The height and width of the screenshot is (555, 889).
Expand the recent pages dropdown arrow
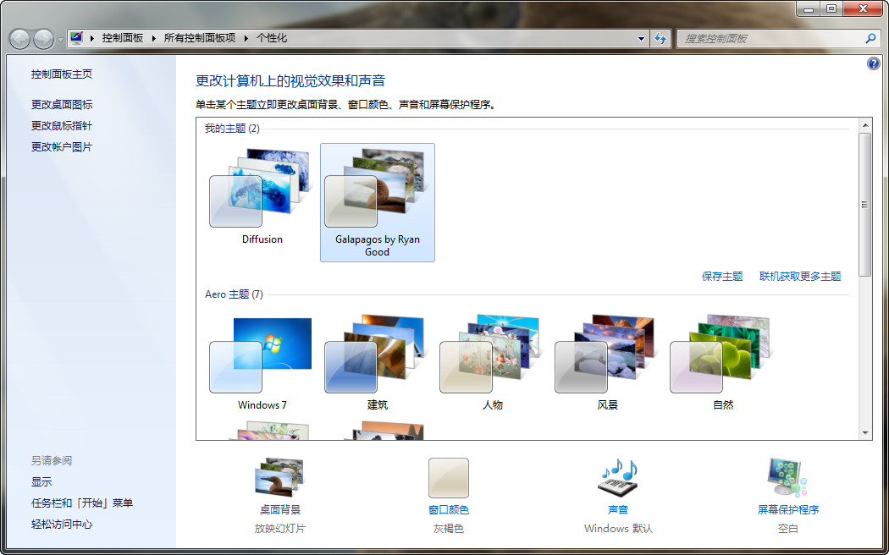tap(60, 40)
